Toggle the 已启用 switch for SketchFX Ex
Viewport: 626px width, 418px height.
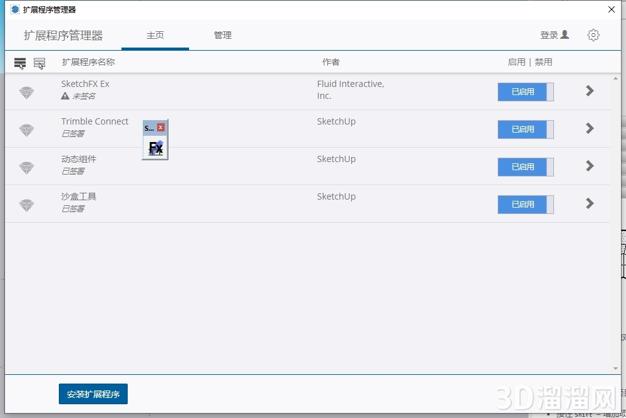[x=525, y=92]
